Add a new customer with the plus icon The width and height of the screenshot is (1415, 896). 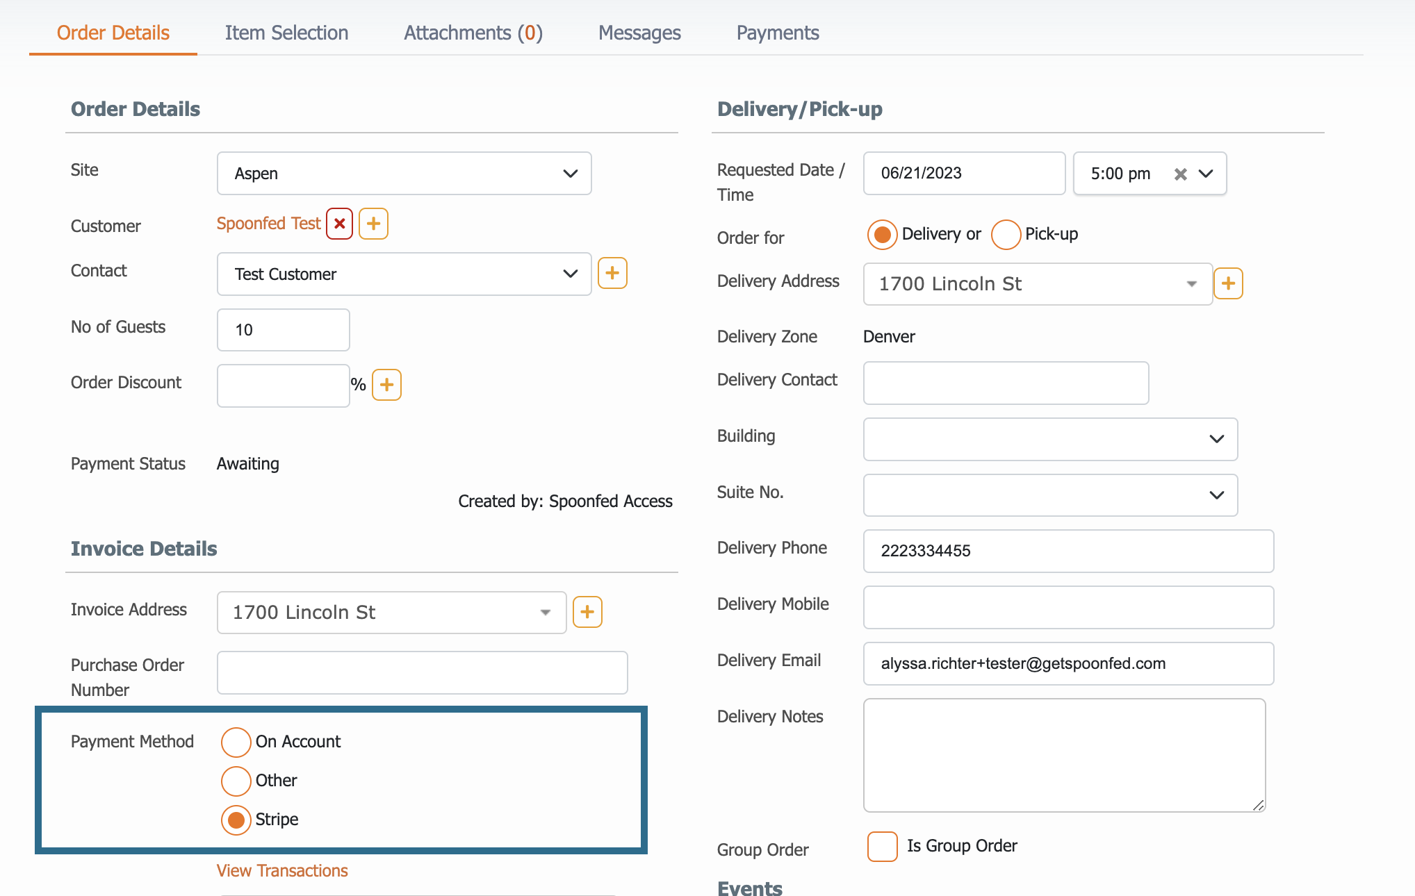pyautogui.click(x=373, y=224)
